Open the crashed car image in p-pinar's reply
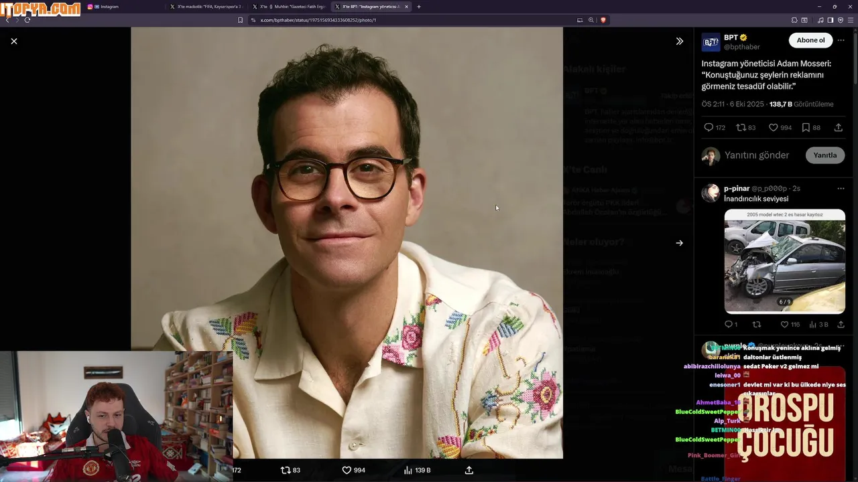 tap(784, 261)
